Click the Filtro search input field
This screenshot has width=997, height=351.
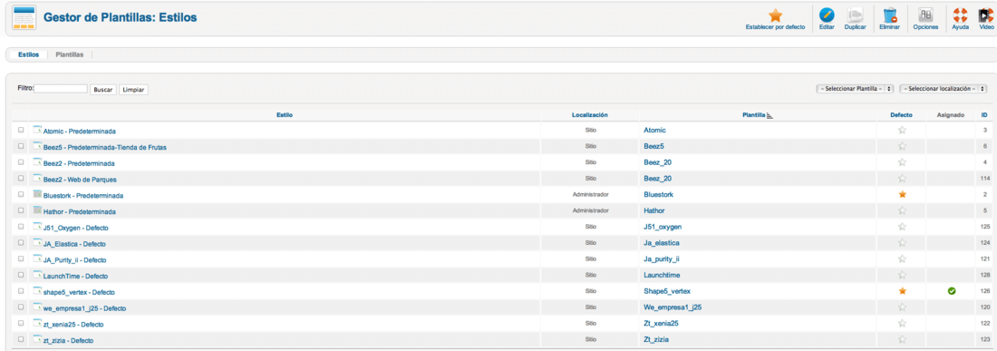[x=61, y=89]
